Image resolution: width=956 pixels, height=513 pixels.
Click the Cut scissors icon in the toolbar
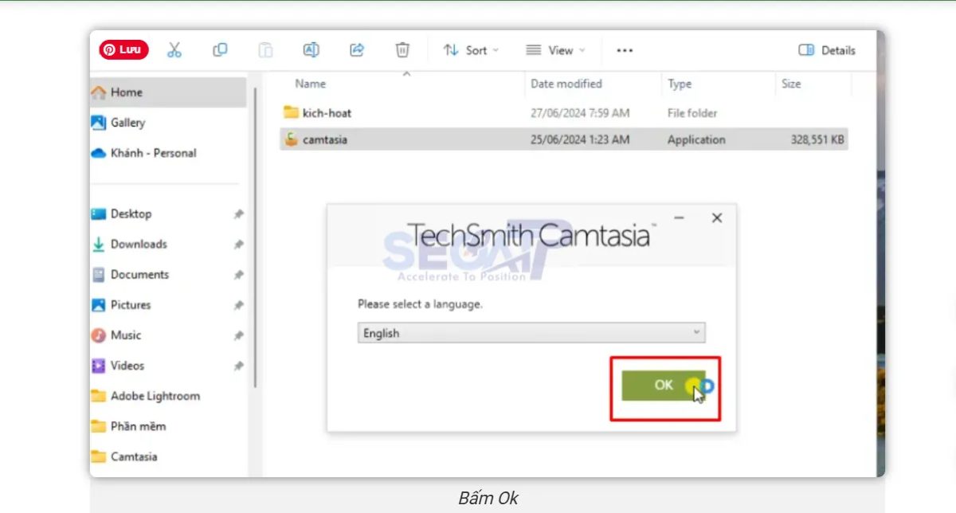174,49
